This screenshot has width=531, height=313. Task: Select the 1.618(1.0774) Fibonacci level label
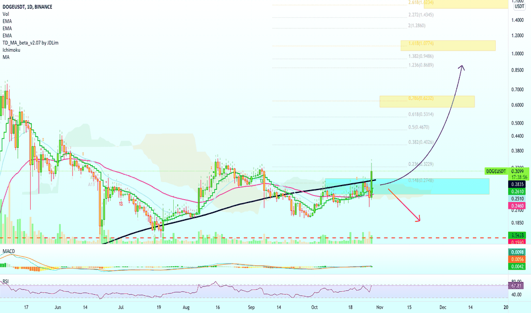pos(421,43)
